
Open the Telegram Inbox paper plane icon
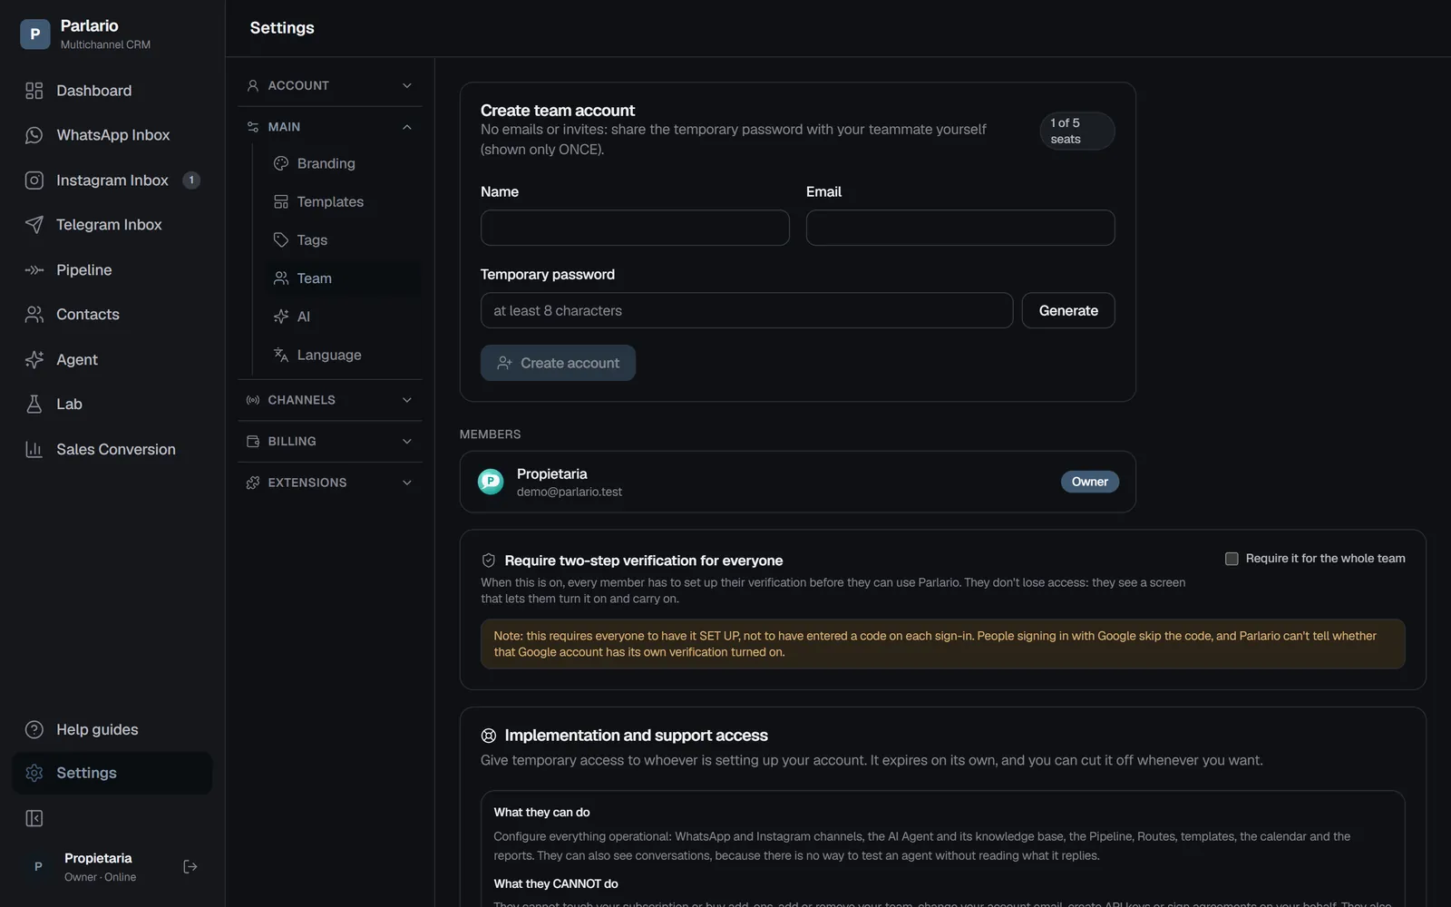[34, 225]
